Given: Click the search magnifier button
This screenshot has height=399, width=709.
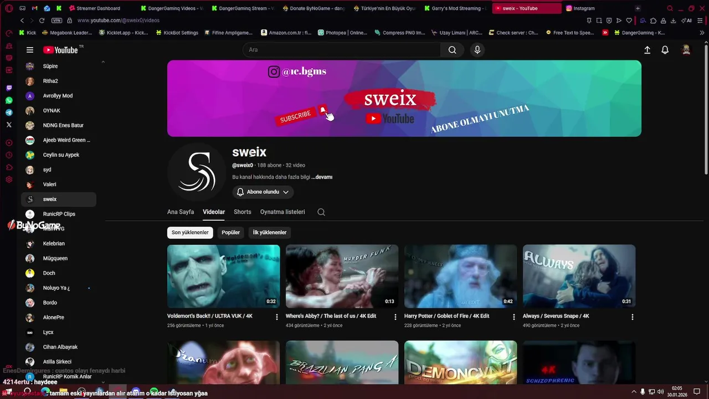Looking at the screenshot, I should 453,50.
